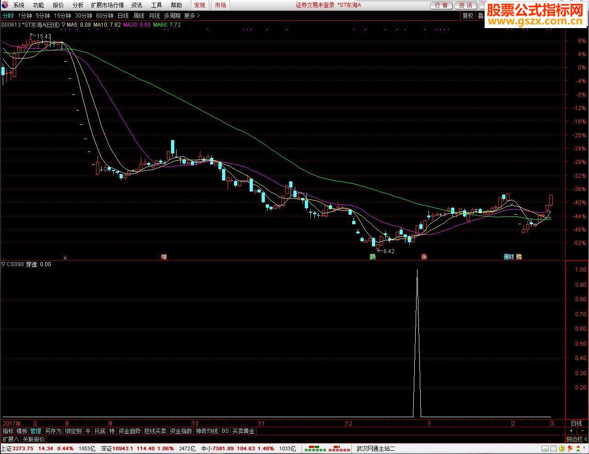This screenshot has height=454, width=589.
Task: Open the 关联报价 tab
Action: click(34, 439)
